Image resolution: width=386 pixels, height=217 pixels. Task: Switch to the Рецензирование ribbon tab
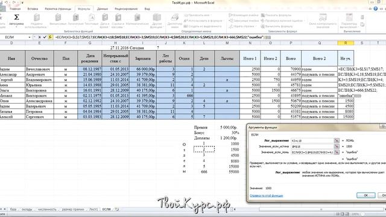pyautogui.click(x=126, y=9)
